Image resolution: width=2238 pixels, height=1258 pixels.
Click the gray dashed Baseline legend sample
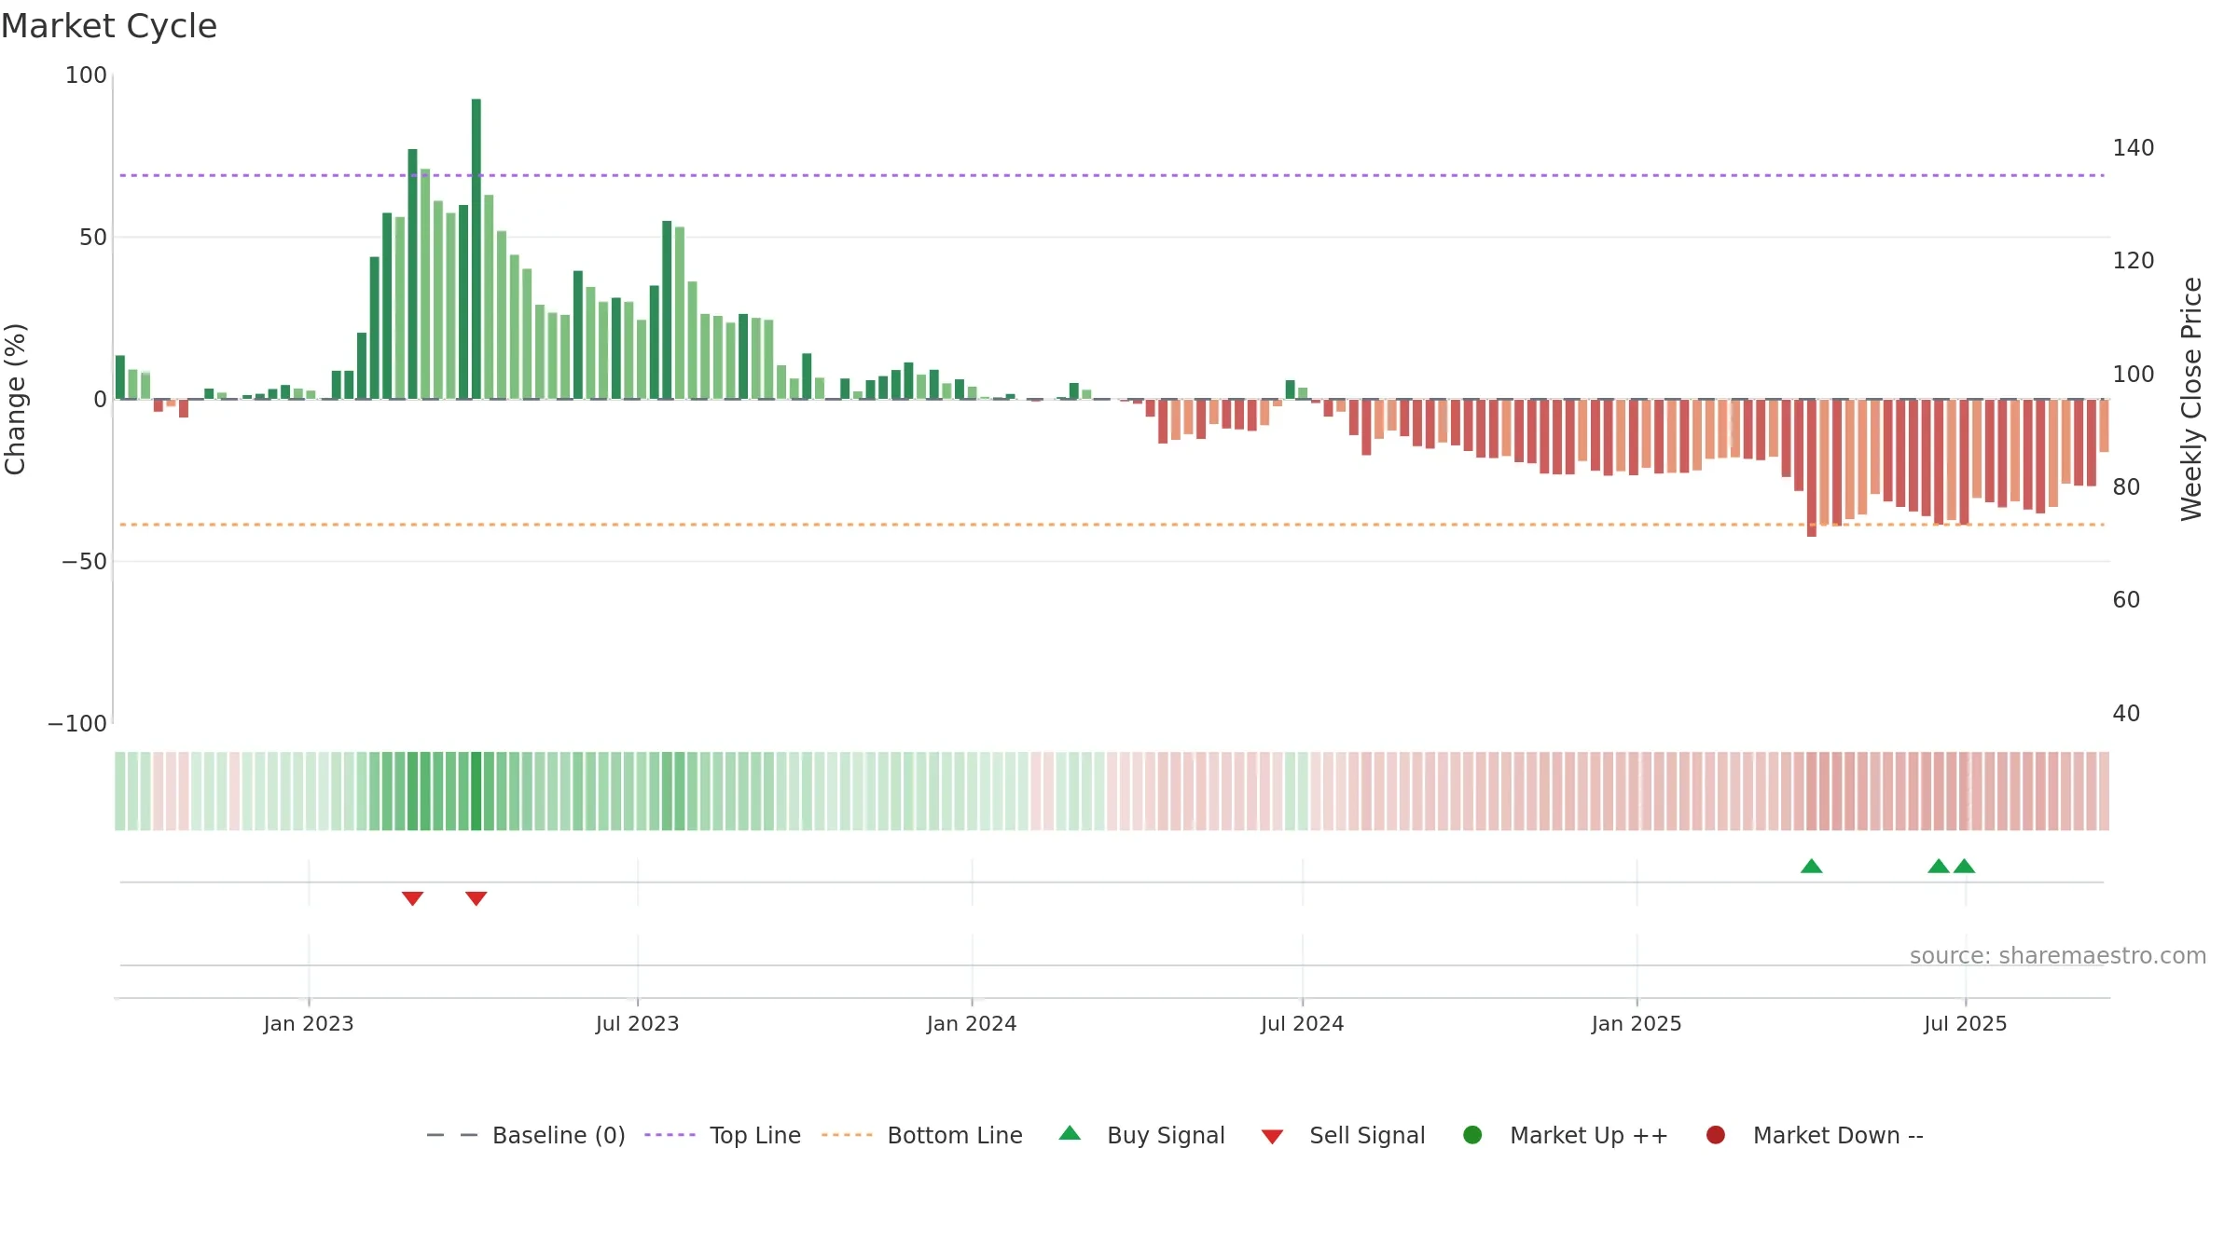pyautogui.click(x=452, y=1135)
